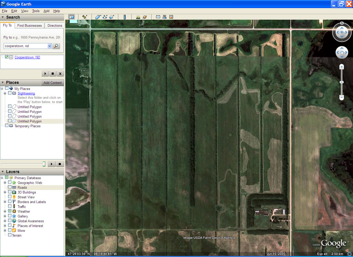
Task: Enable the Roads layer checkbox
Action: pos(10,187)
